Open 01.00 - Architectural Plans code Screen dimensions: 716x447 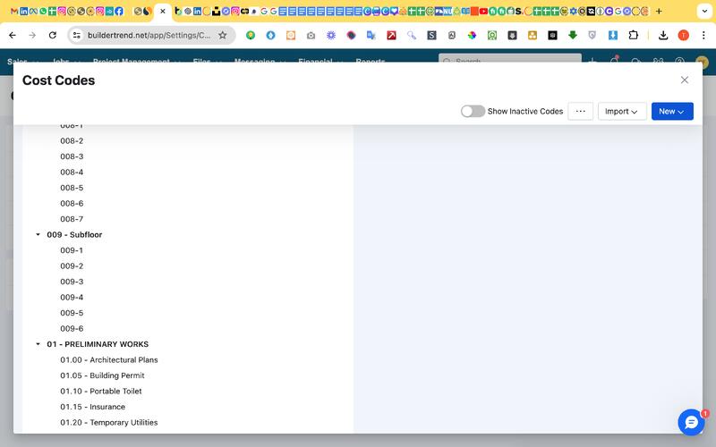coord(109,360)
